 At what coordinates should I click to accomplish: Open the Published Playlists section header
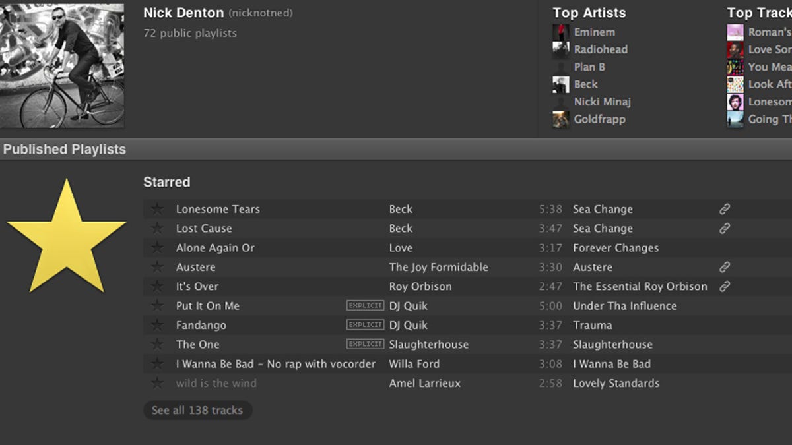tap(65, 150)
